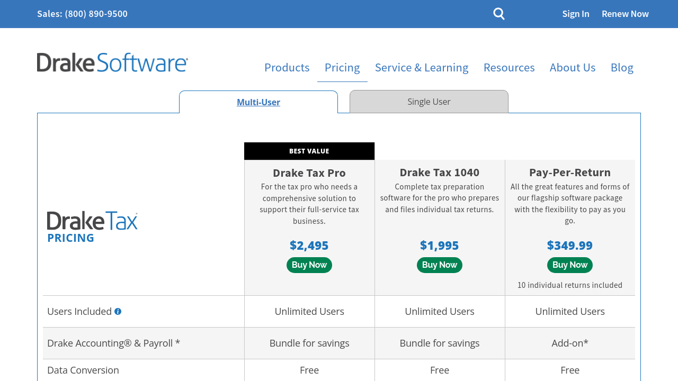678x381 pixels.
Task: Open the Pricing menu item
Action: (342, 68)
